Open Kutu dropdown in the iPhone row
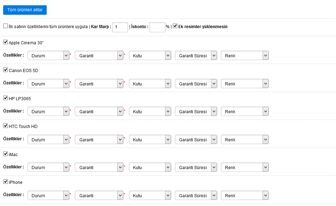The height and width of the screenshot is (206, 336). [x=150, y=195]
